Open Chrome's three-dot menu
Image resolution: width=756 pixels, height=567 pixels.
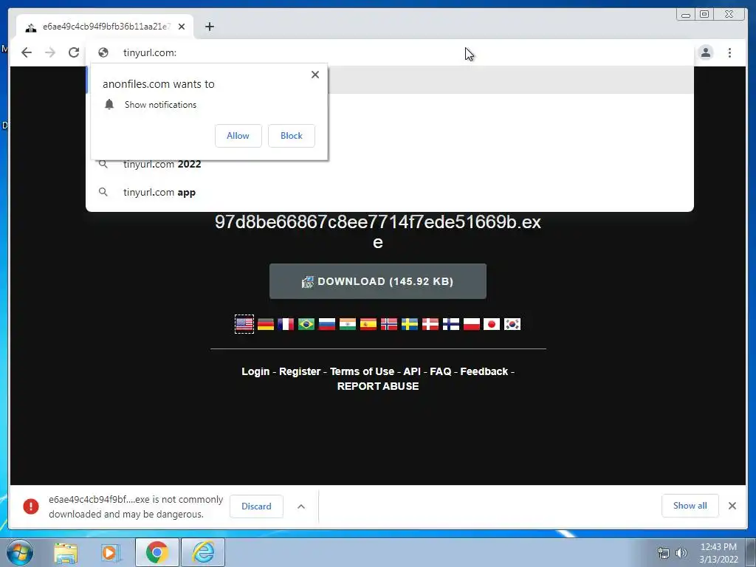(x=729, y=52)
